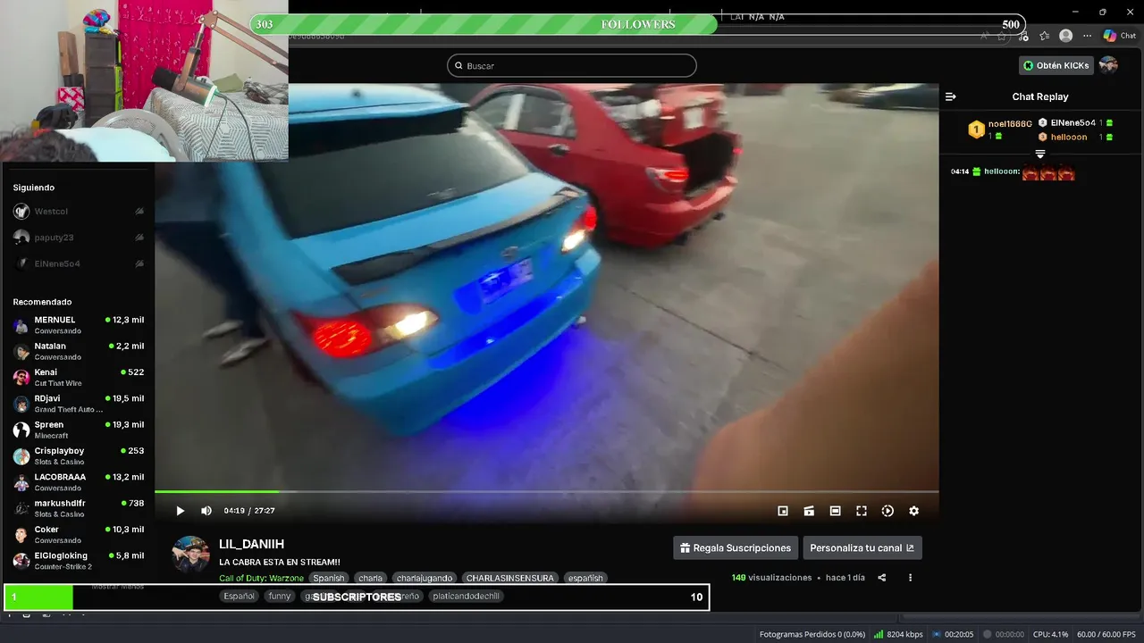Open LIL_DANIIH channel avatar
Image resolution: width=1144 pixels, height=643 pixels.
click(190, 555)
